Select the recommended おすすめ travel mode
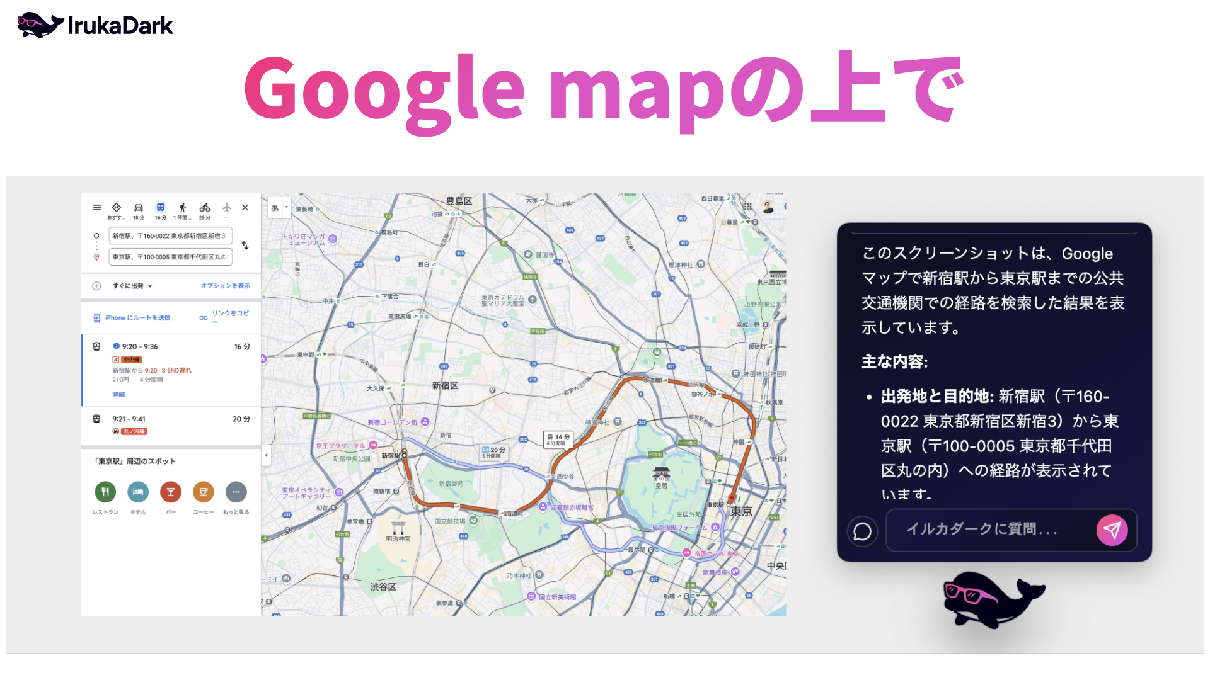1210x680 pixels. [116, 208]
